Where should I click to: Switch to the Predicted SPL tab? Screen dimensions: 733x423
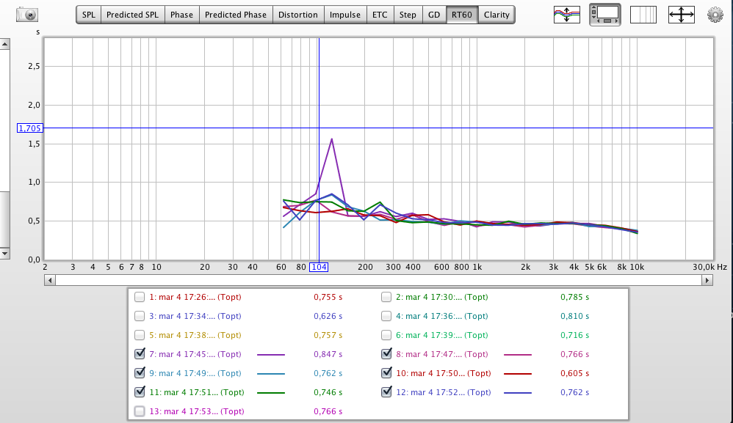click(132, 15)
